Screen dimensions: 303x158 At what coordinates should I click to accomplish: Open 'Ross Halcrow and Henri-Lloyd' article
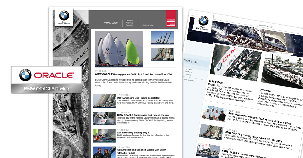[259, 118]
